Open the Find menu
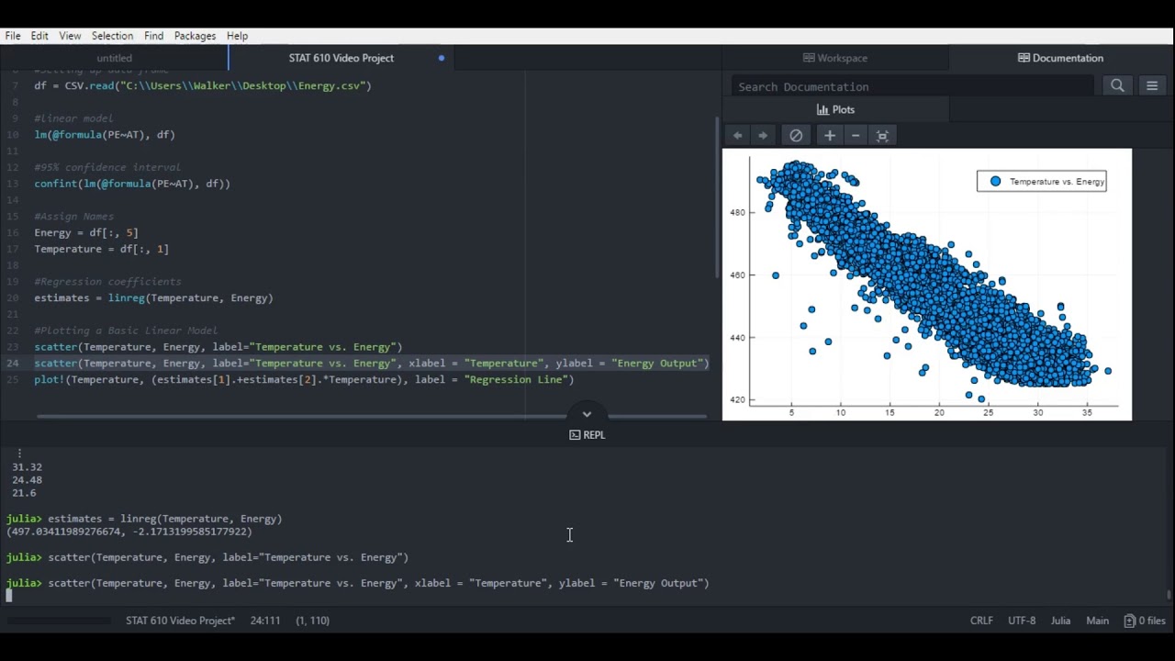Screen dimensions: 1175x661 click(153, 36)
